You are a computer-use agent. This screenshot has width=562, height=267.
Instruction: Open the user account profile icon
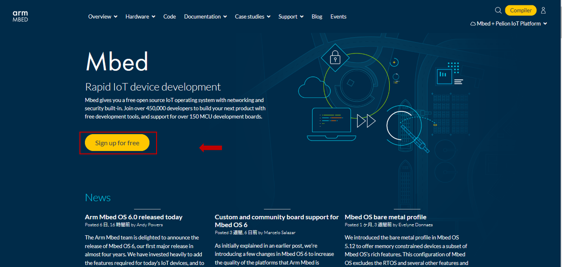tap(543, 10)
